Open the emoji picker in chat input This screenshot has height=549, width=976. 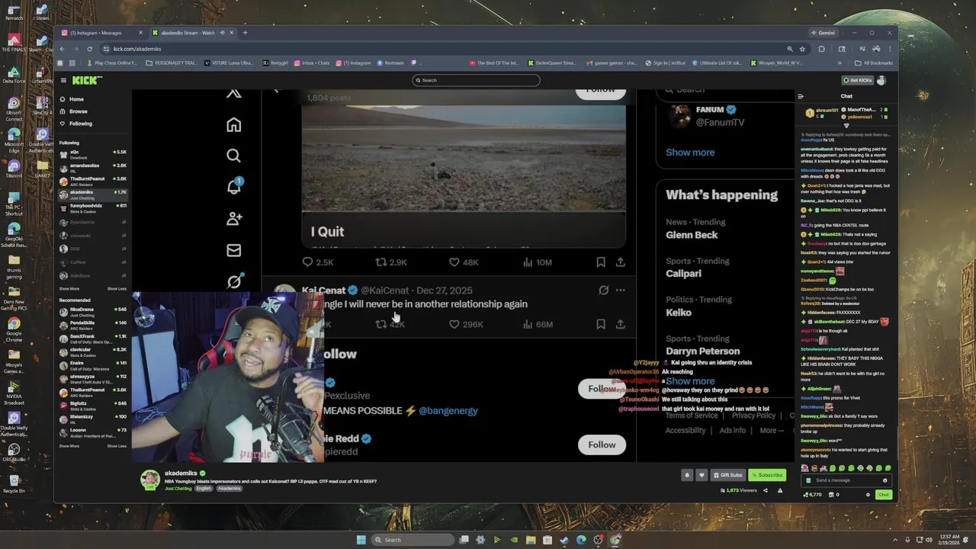[x=884, y=480]
